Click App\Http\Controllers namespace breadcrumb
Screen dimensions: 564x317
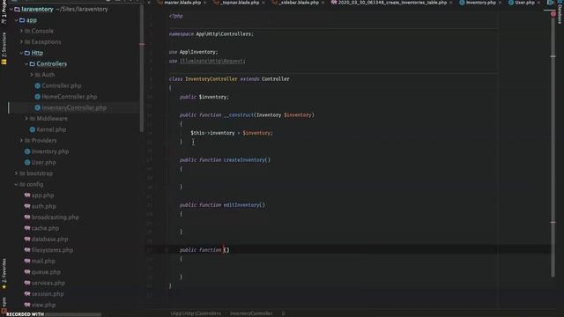(x=196, y=313)
